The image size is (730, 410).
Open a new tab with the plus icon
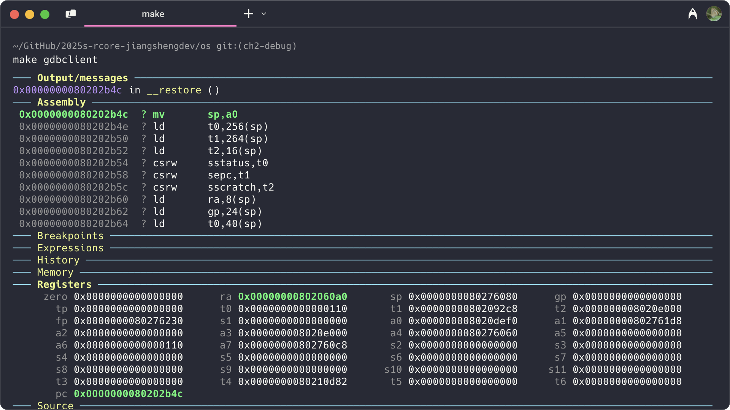(248, 14)
